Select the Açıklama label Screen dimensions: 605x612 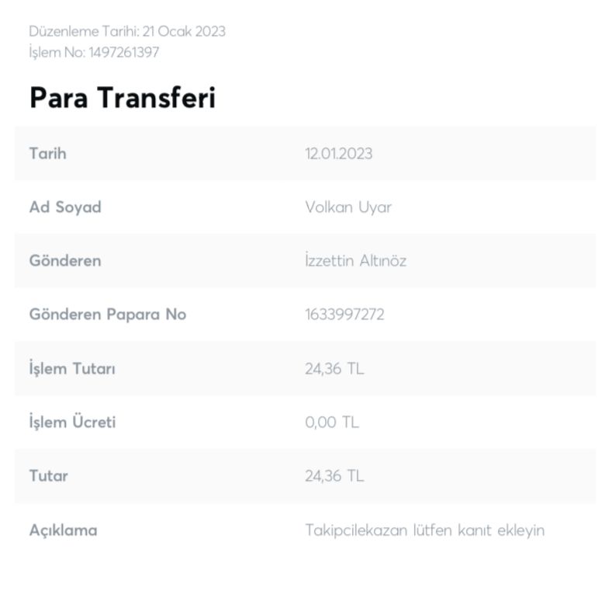63,530
